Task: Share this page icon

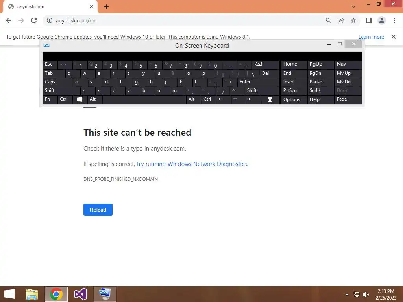Action: [341, 20]
